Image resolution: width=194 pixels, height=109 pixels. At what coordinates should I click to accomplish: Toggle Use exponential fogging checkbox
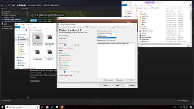point(60,48)
